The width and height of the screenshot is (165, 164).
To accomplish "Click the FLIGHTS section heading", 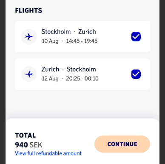I will (x=28, y=11).
